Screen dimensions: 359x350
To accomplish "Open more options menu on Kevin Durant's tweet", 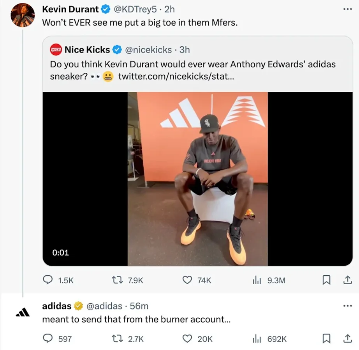I will click(x=347, y=9).
